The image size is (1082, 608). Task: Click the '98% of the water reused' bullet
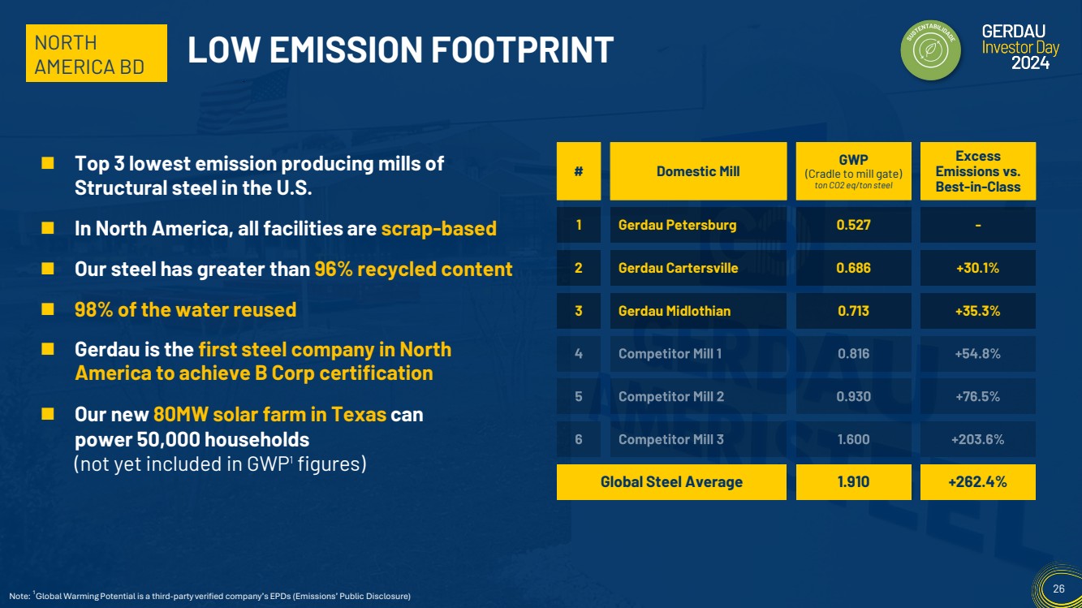point(185,309)
